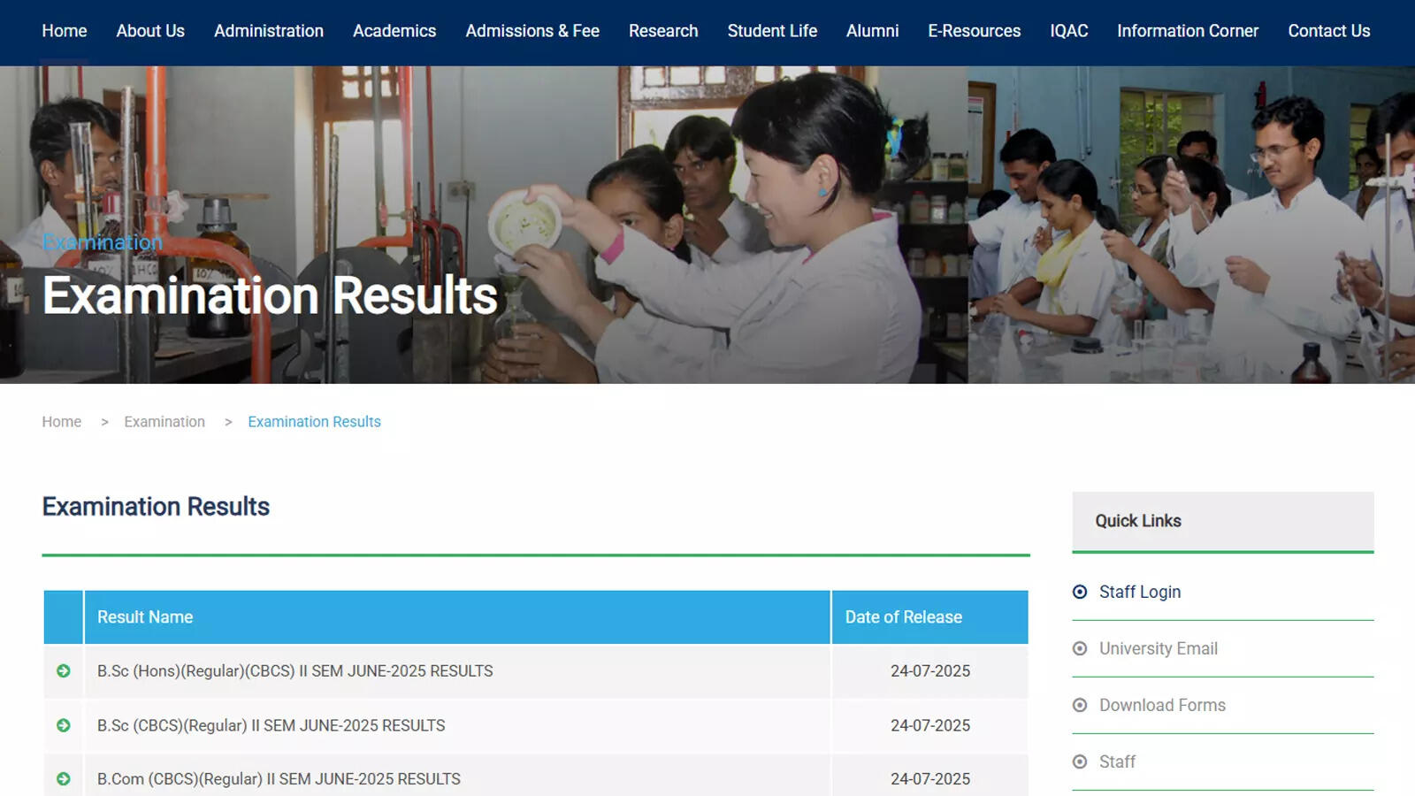Go to Home in the breadcrumb
The image size is (1415, 796).
click(x=61, y=422)
